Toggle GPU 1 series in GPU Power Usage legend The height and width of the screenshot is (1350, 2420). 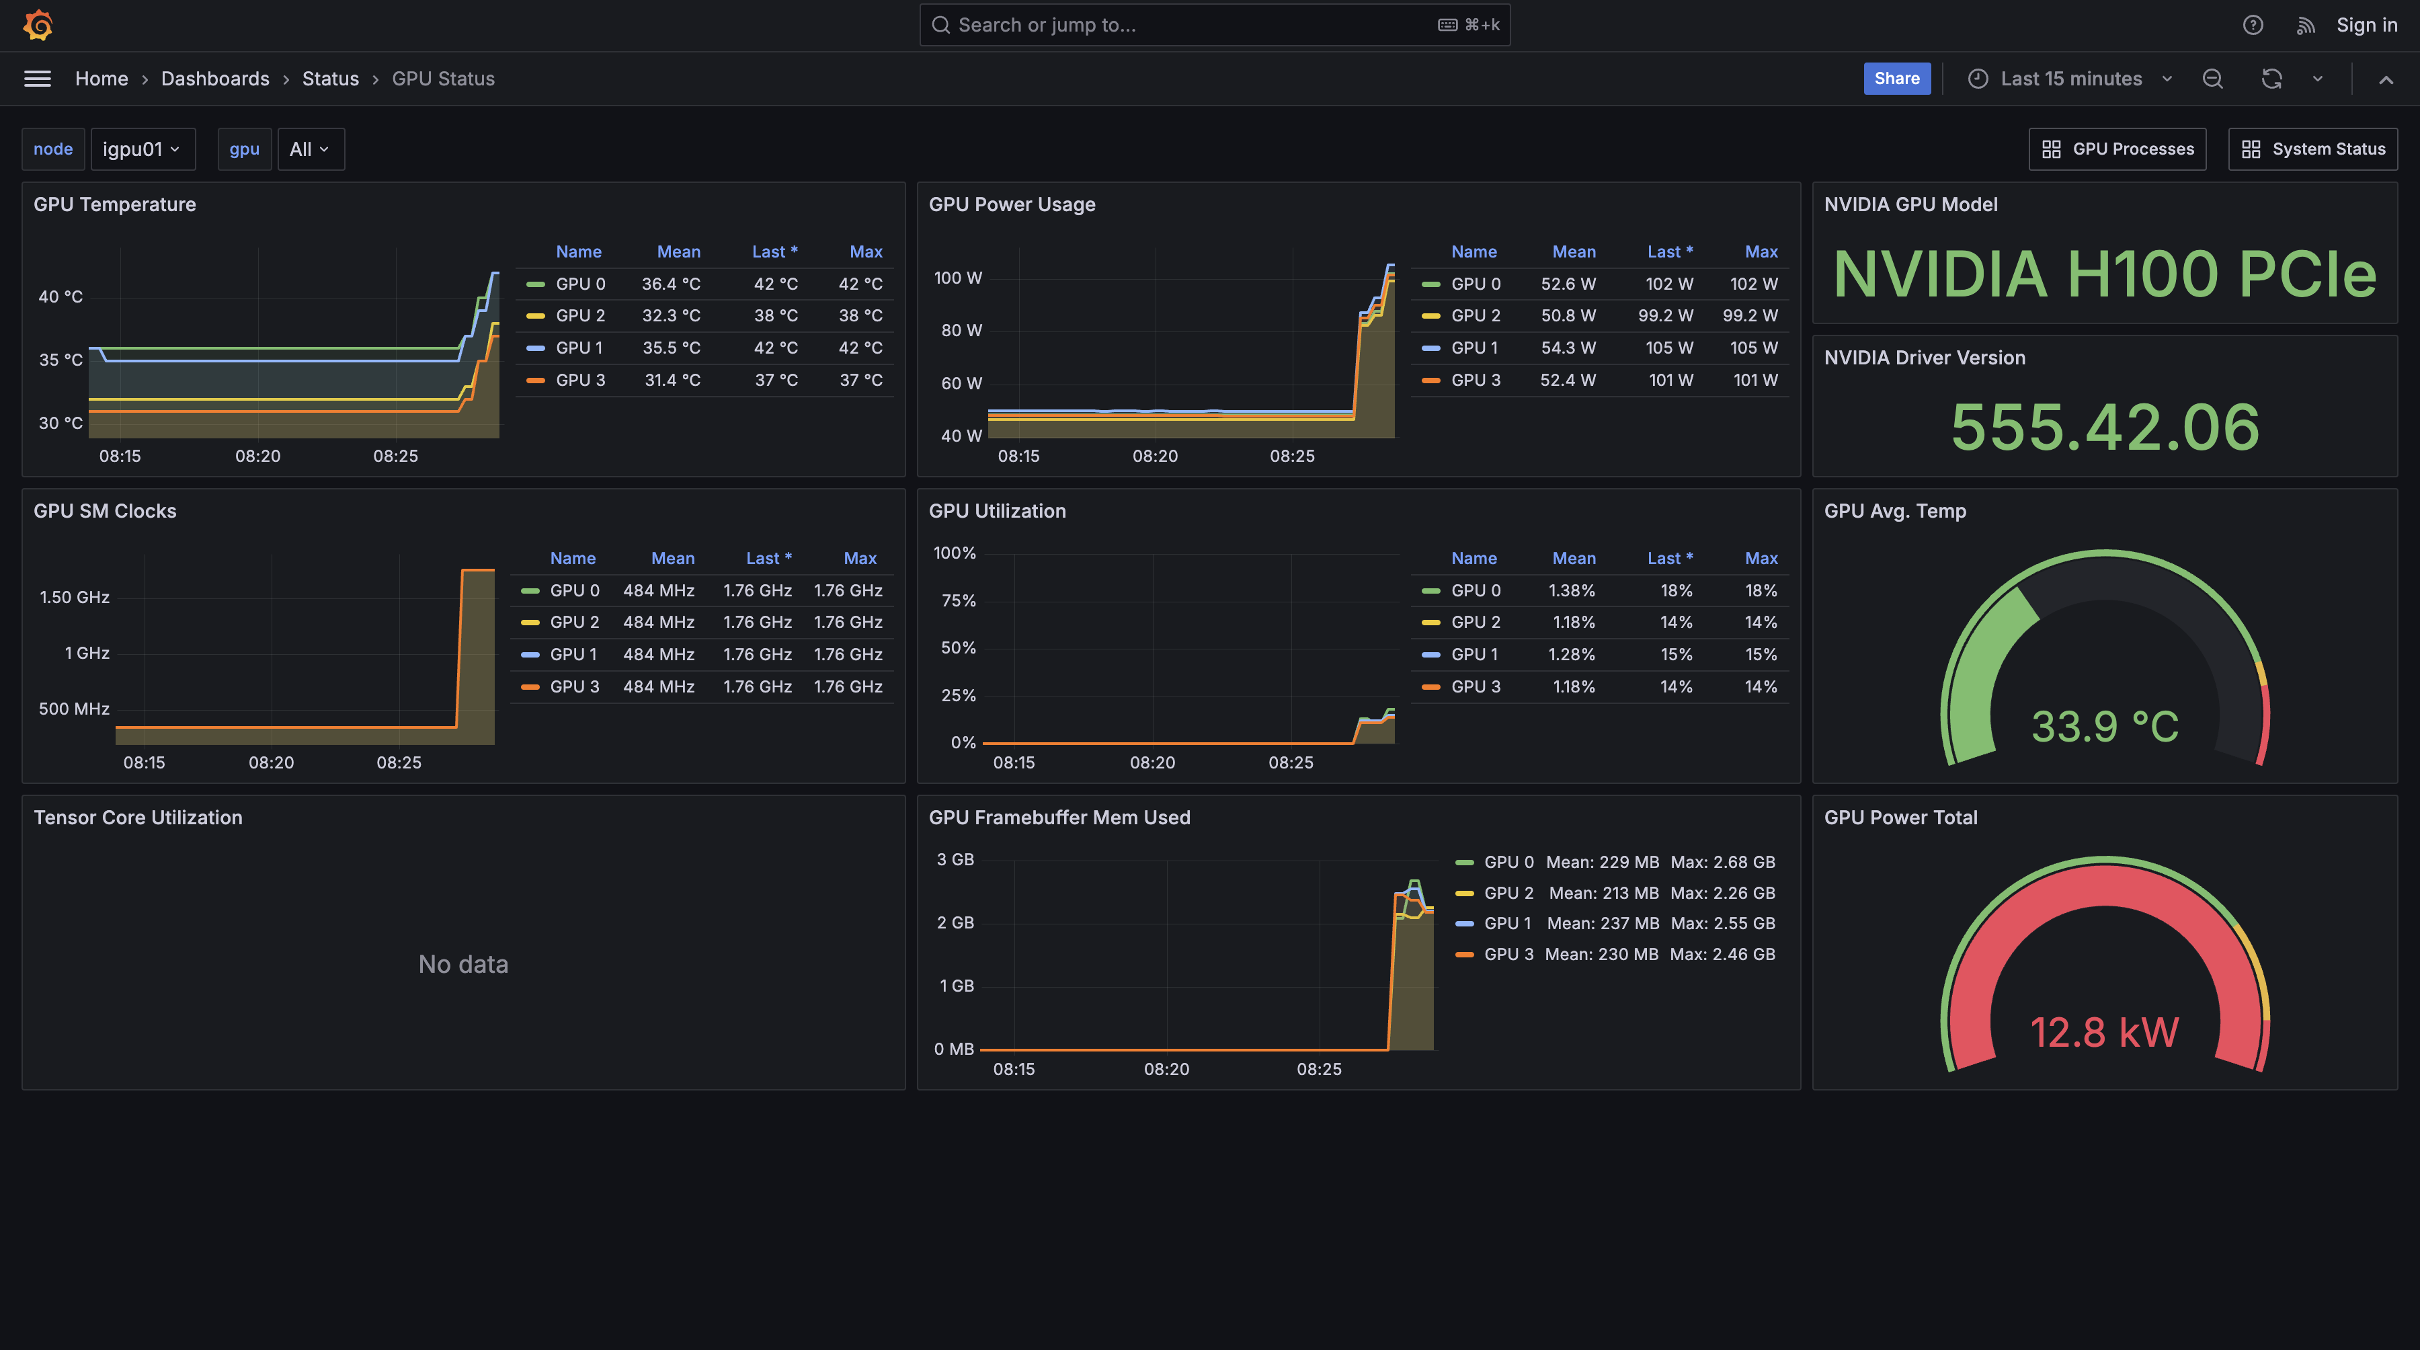pos(1474,348)
